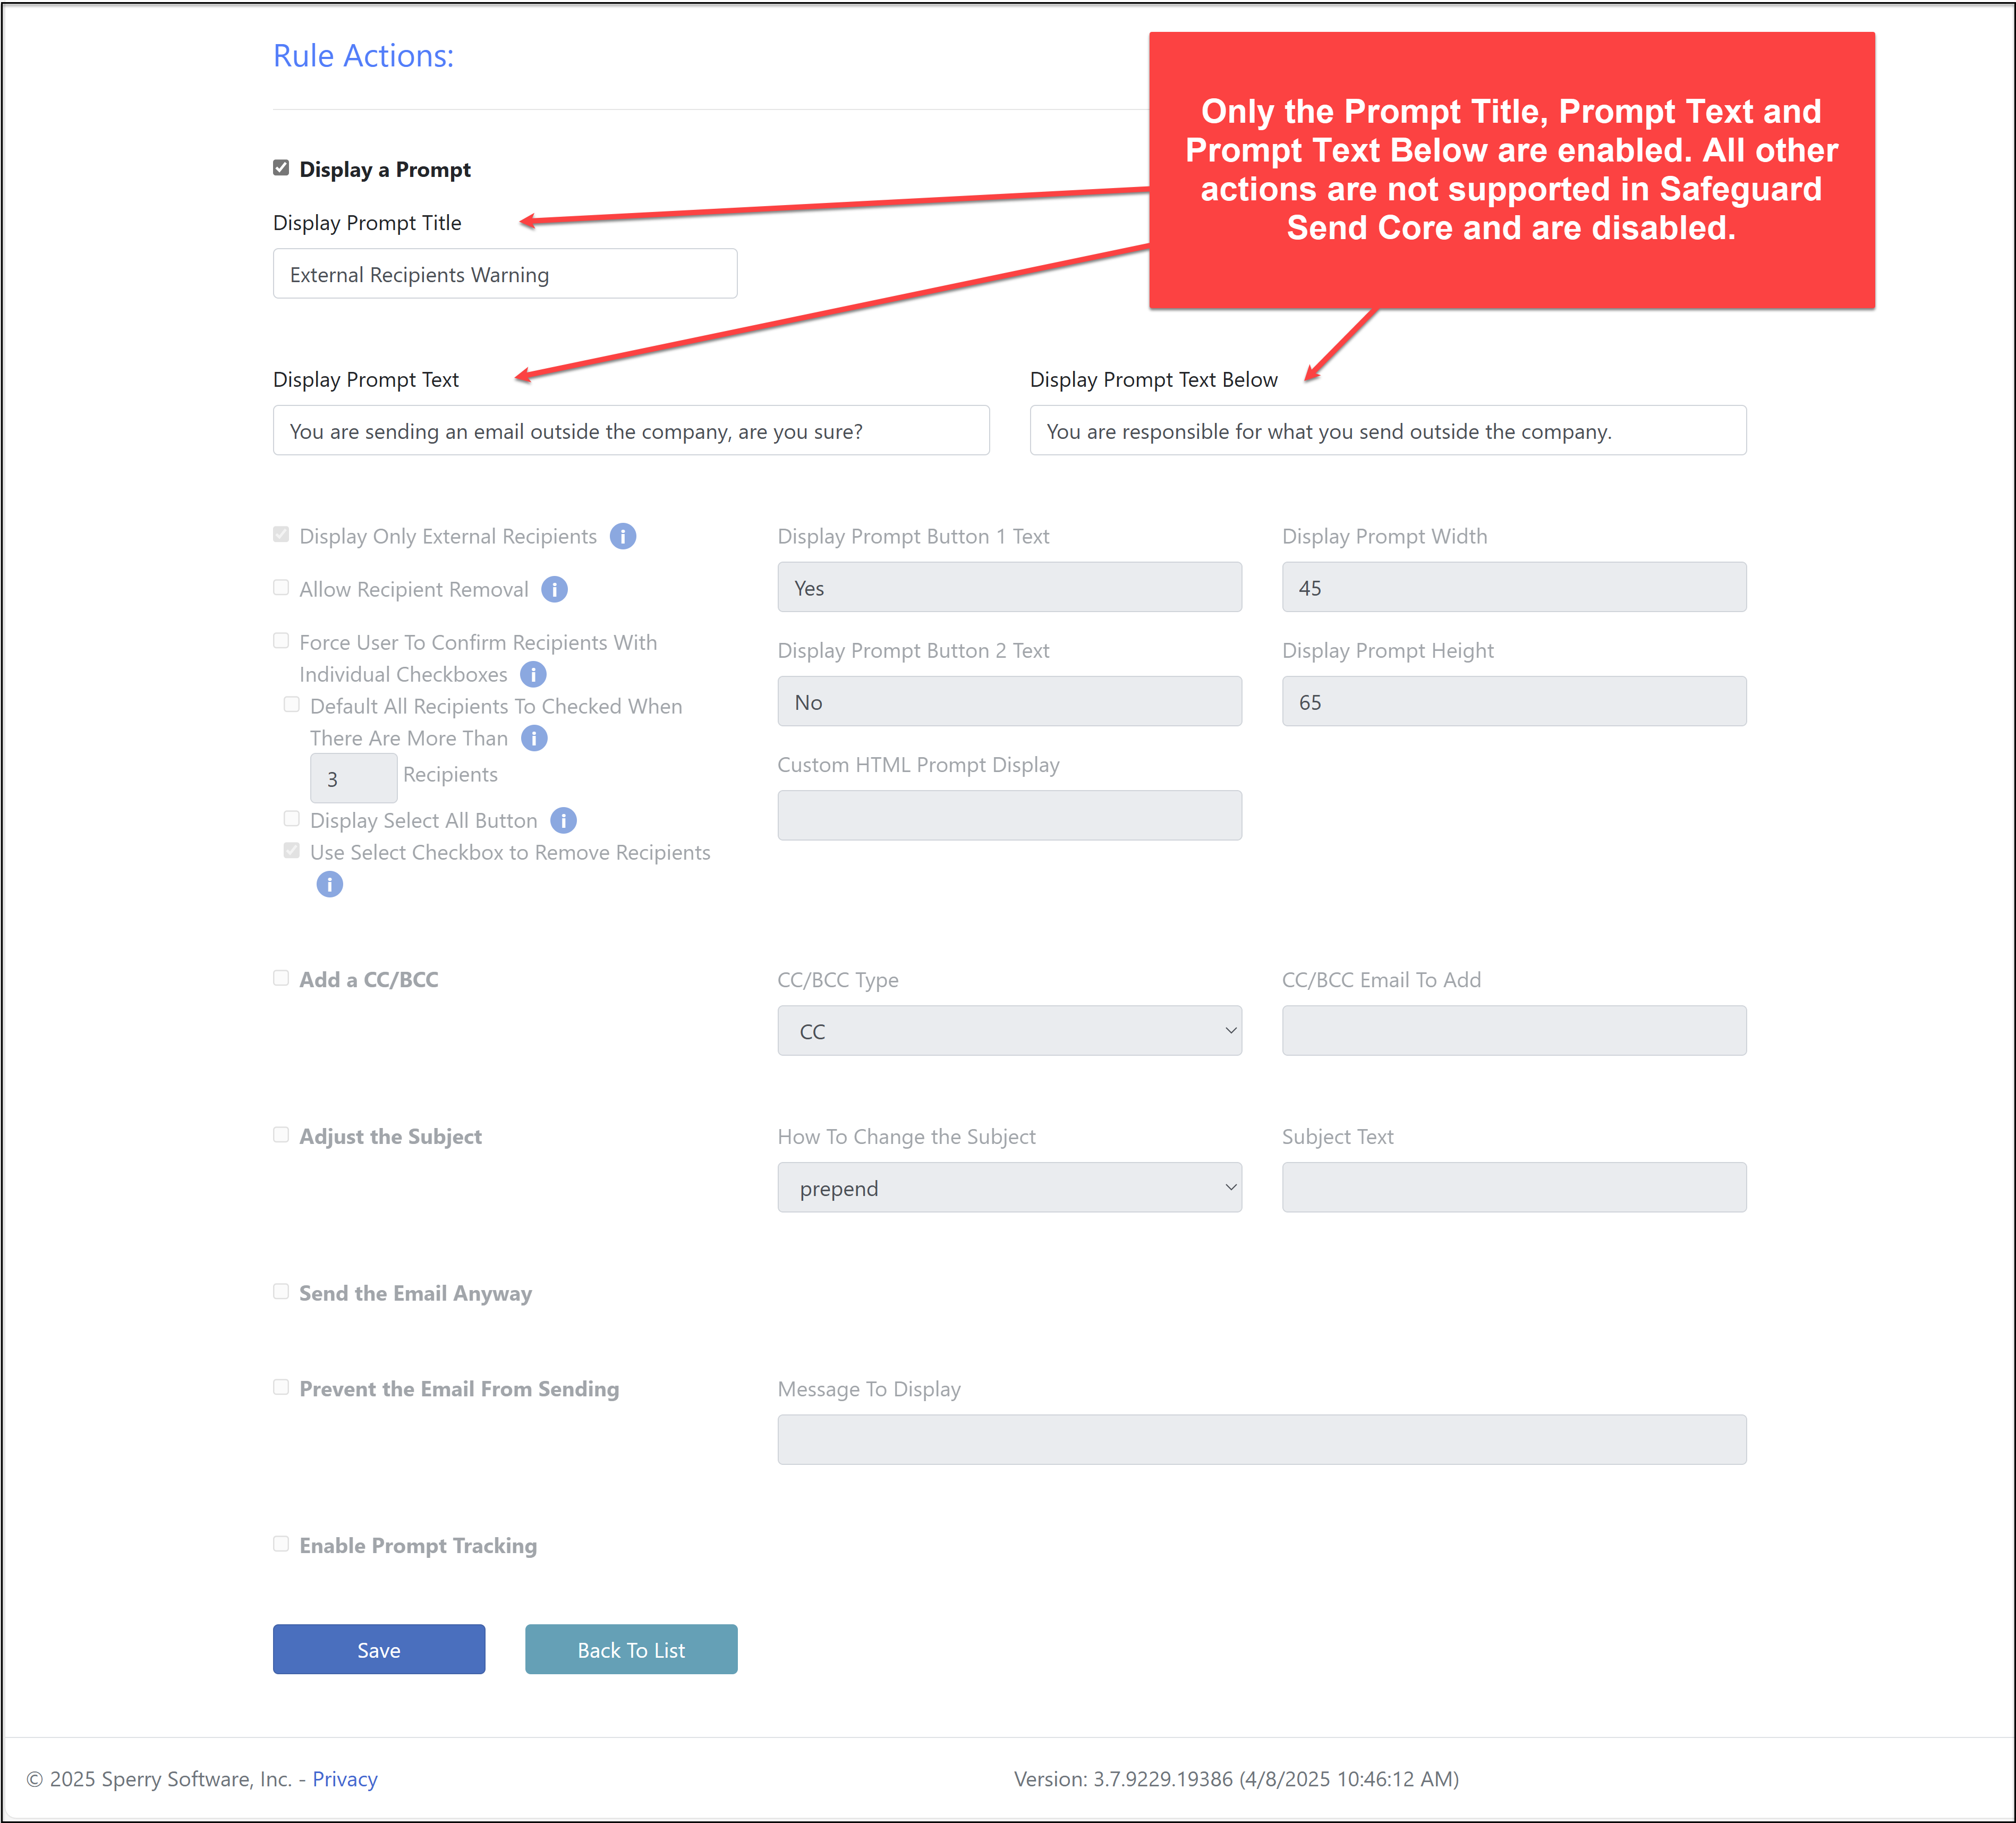Check the Enable Prompt Tracking checkbox

281,1545
